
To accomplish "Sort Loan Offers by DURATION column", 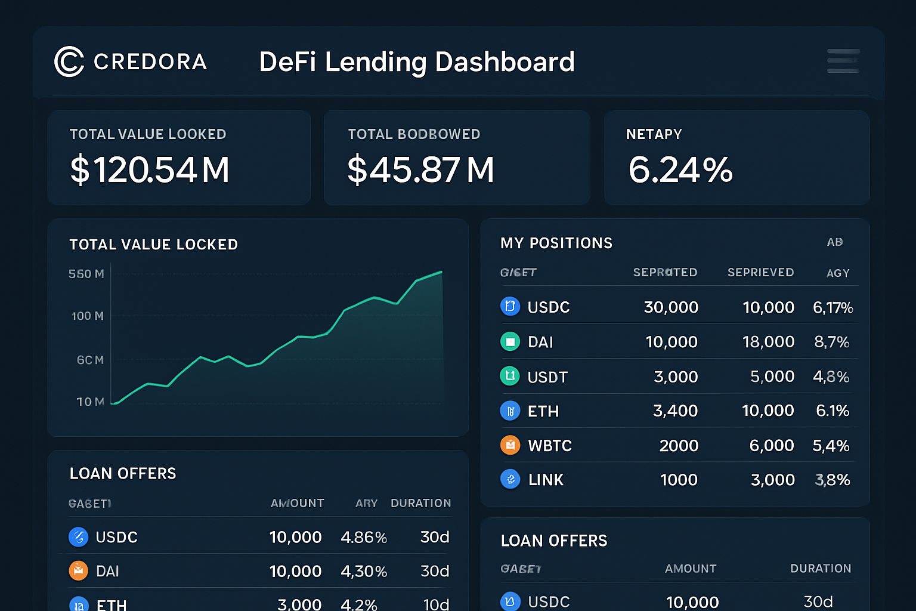I will click(421, 503).
